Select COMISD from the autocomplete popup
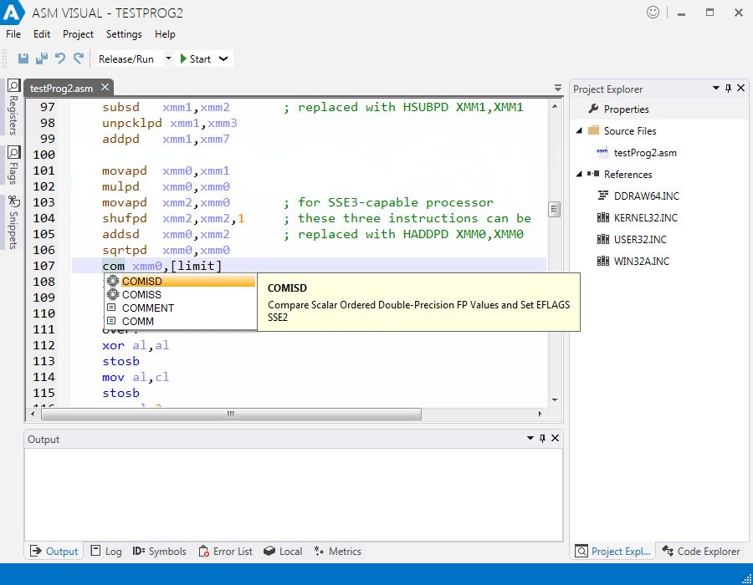Viewport: 753px width, 585px height. 140,281
